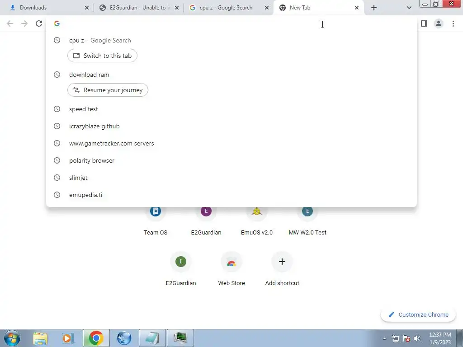Image resolution: width=463 pixels, height=347 pixels.
Task: Click clock icon beside 'slimjet'
Action: tap(57, 178)
